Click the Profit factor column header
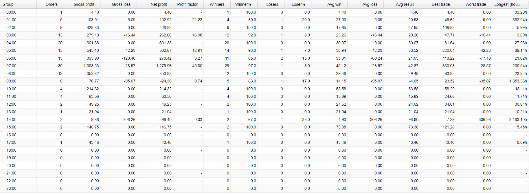This screenshot has width=529, height=195. (x=188, y=4)
